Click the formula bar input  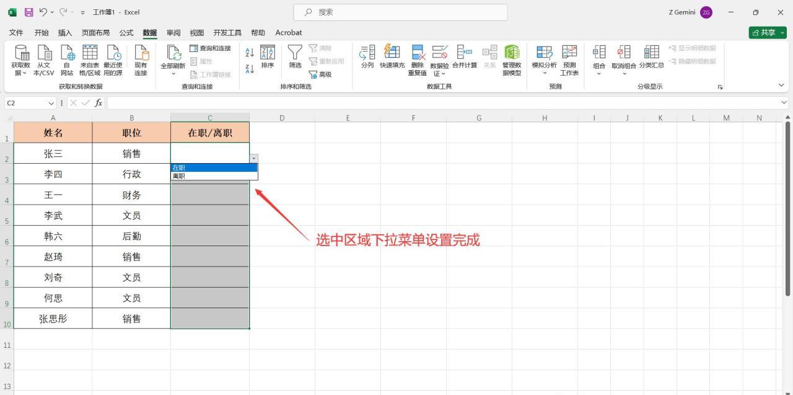(442, 103)
